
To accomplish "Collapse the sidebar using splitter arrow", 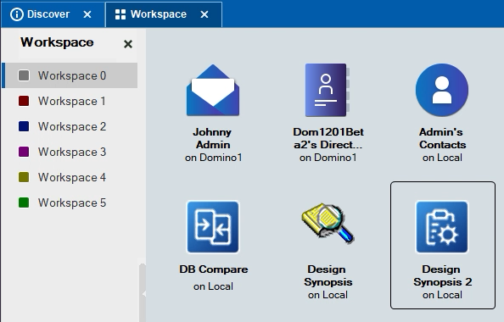I will click(x=143, y=293).
